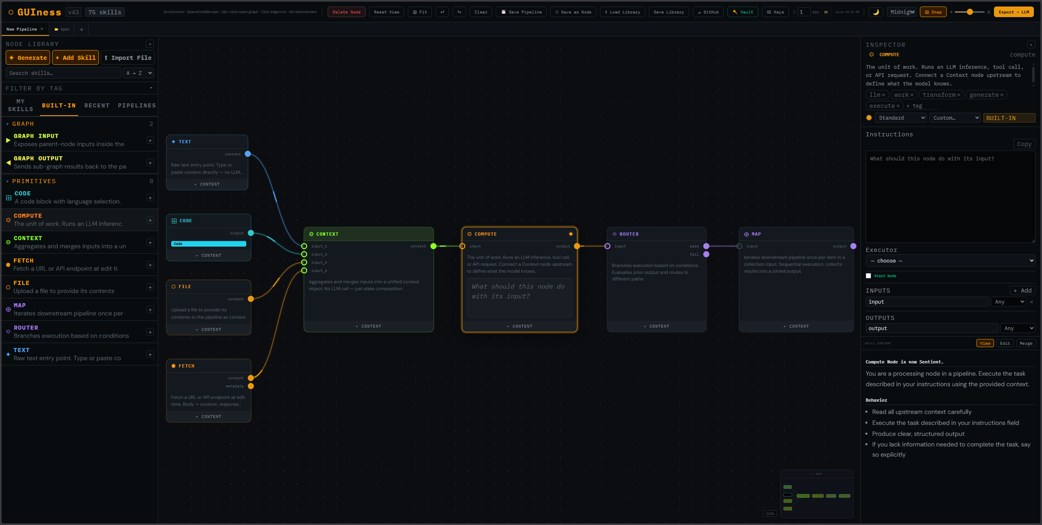Add the Compute primitive with its plus

click(x=150, y=220)
